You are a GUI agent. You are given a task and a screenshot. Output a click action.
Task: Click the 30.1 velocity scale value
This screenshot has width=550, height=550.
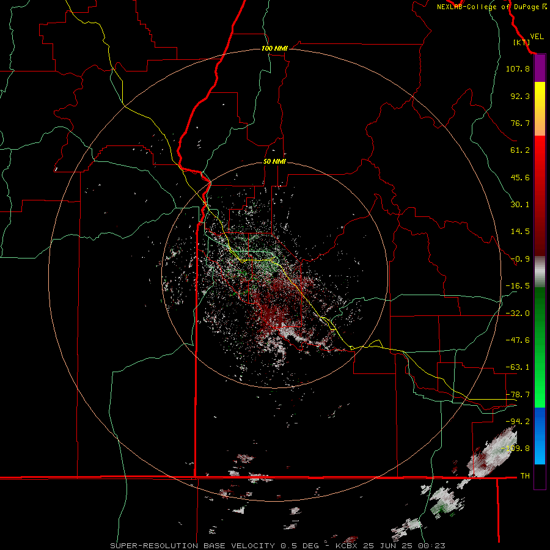pyautogui.click(x=520, y=205)
